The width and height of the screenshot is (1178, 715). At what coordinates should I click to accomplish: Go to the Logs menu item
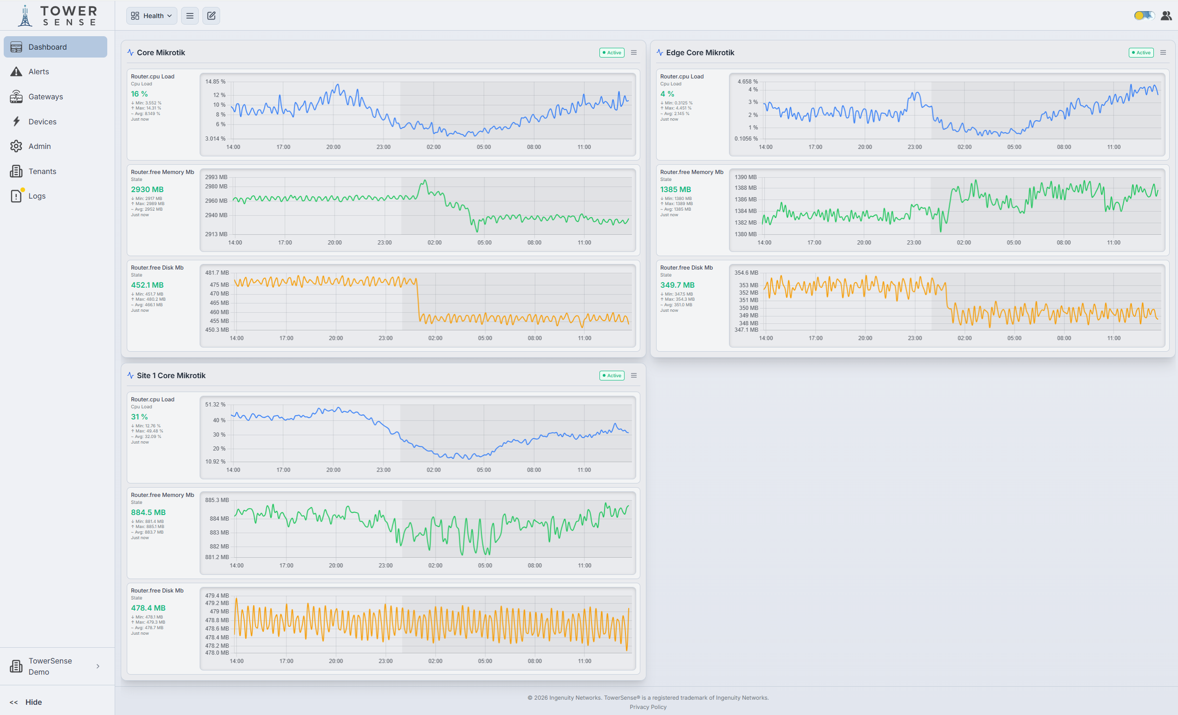click(x=55, y=196)
